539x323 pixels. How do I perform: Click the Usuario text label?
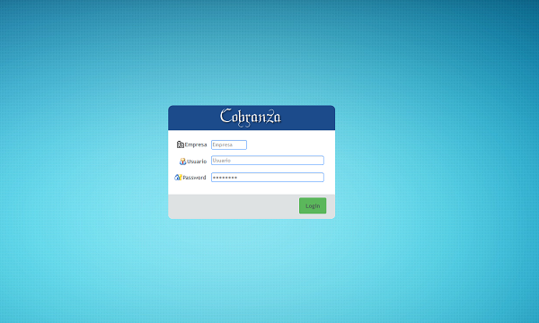point(197,161)
